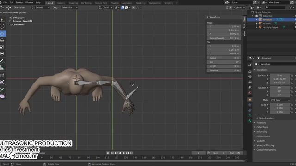Toggle lock on Scale X
Viewport: 296px width, 166px height.
(x=292, y=105)
